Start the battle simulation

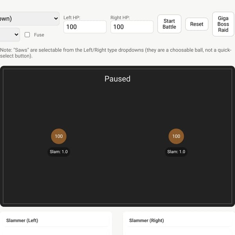(x=169, y=24)
